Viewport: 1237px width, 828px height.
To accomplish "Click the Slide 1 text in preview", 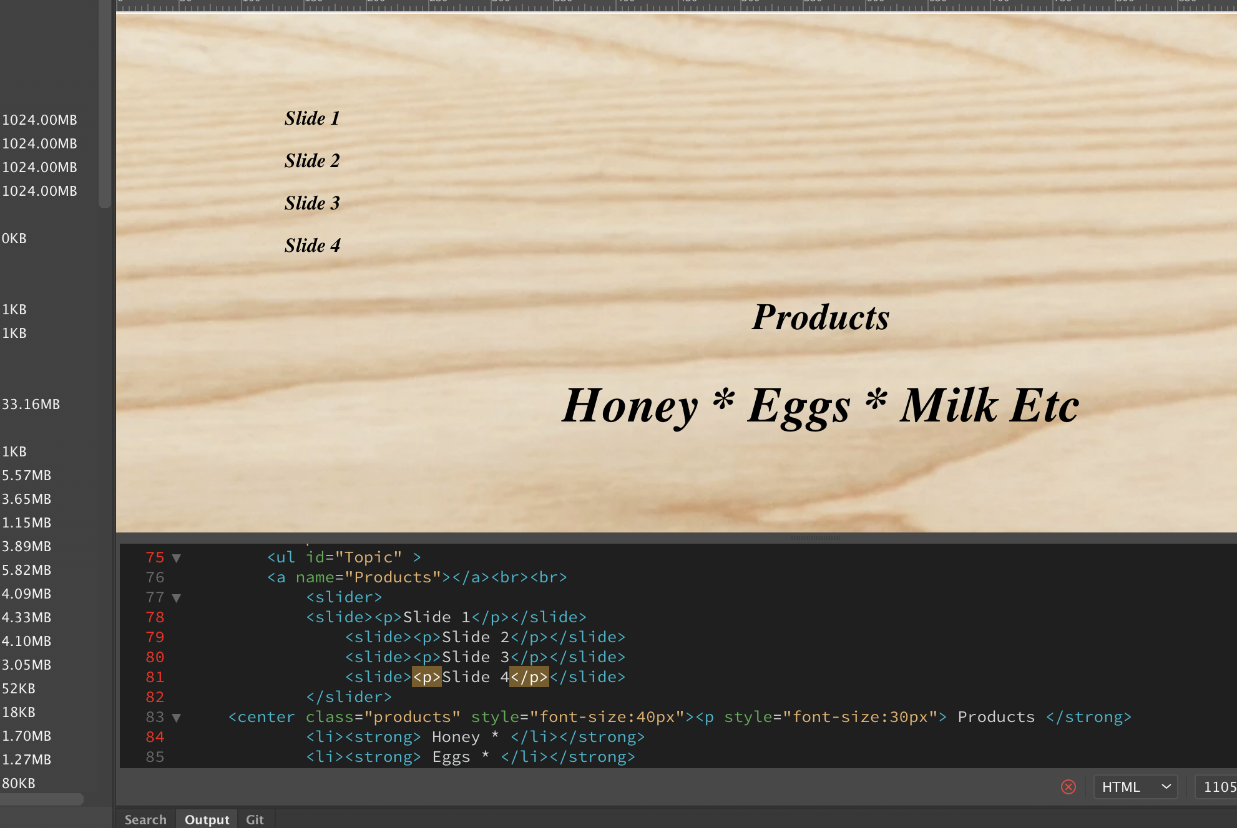I will 313,118.
